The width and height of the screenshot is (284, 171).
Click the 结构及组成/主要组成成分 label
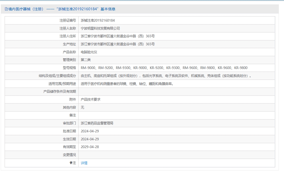pos(57,76)
